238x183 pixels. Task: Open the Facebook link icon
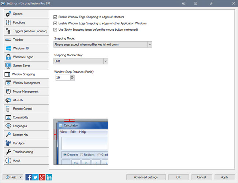(29, 177)
